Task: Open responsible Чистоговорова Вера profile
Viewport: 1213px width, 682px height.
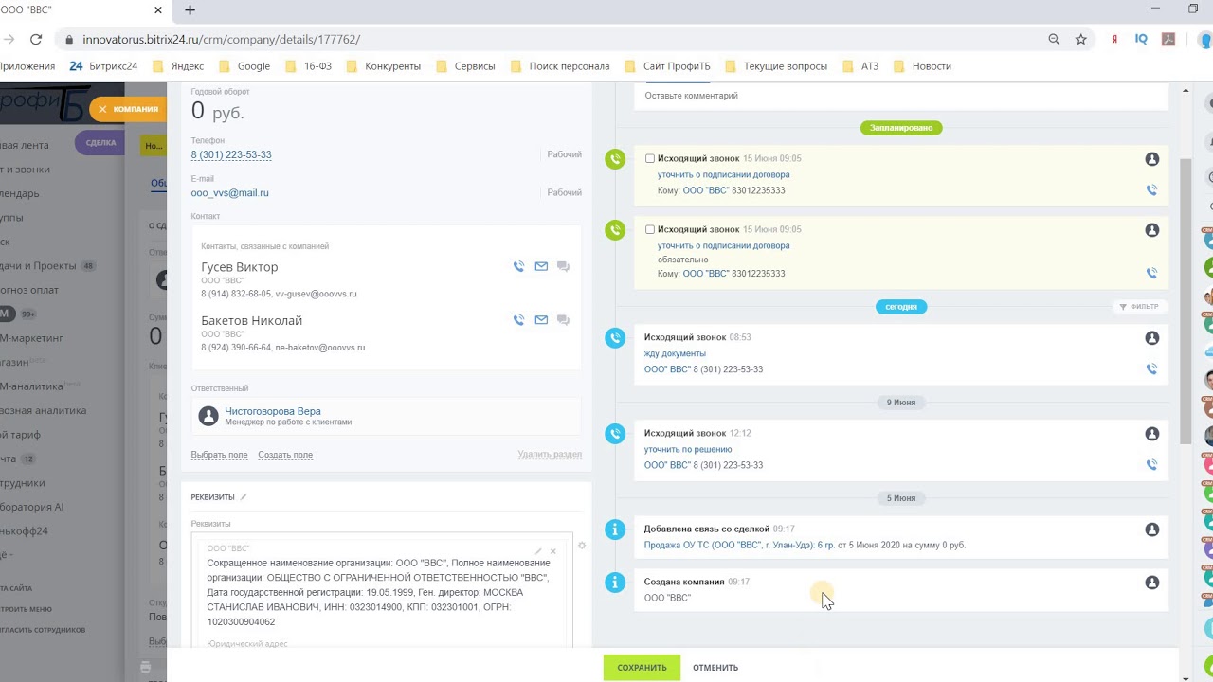Action: (273, 411)
